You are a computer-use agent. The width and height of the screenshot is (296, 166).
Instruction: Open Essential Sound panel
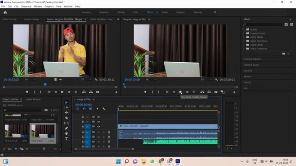tap(251, 65)
